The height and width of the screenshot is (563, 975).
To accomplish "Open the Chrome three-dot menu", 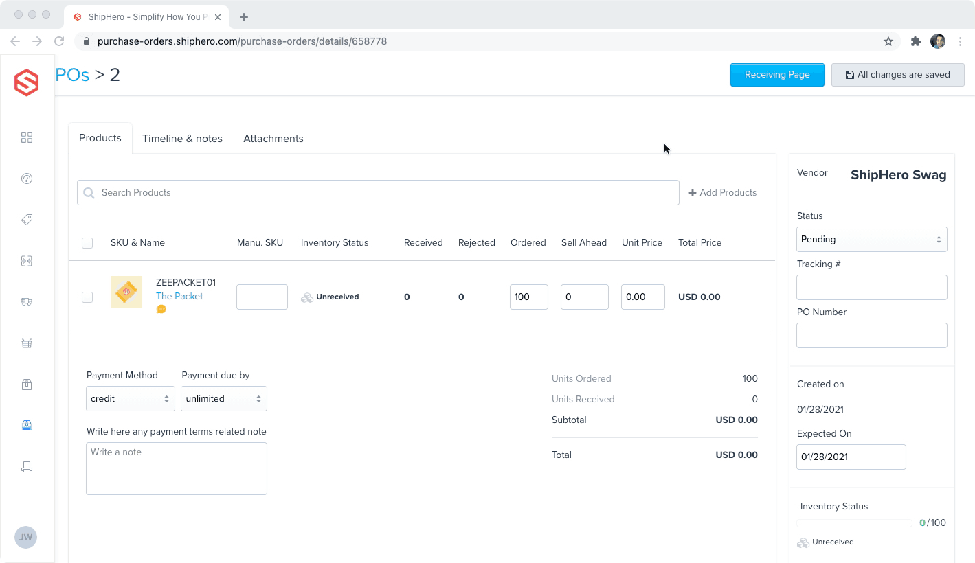I will [961, 41].
